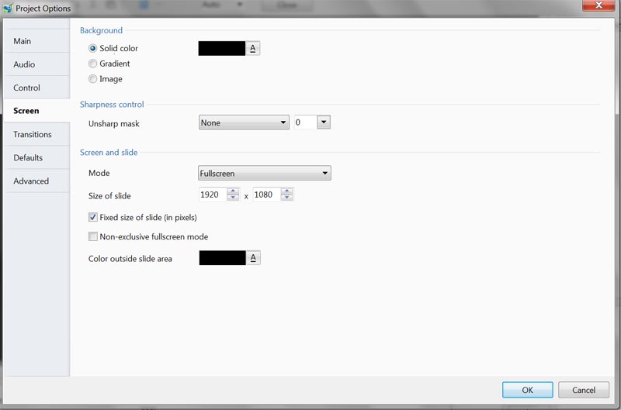Decrease slide height with down arrow
The image size is (621, 410).
pos(287,198)
